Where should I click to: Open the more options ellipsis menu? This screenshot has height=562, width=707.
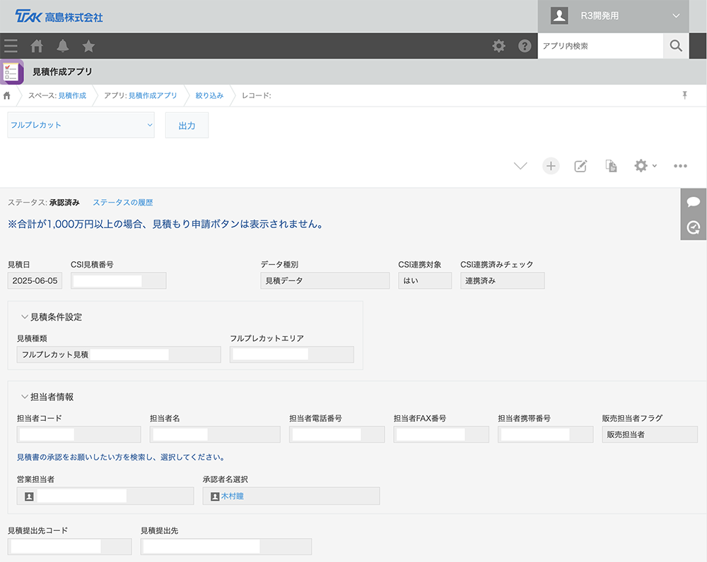coord(680,166)
